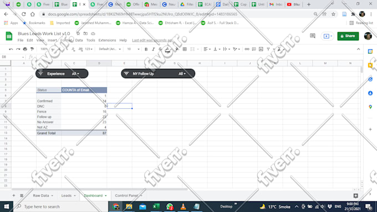Screen dimensions: 377x212
Task: Click the Print toolbar icon
Action: [x=25, y=49]
